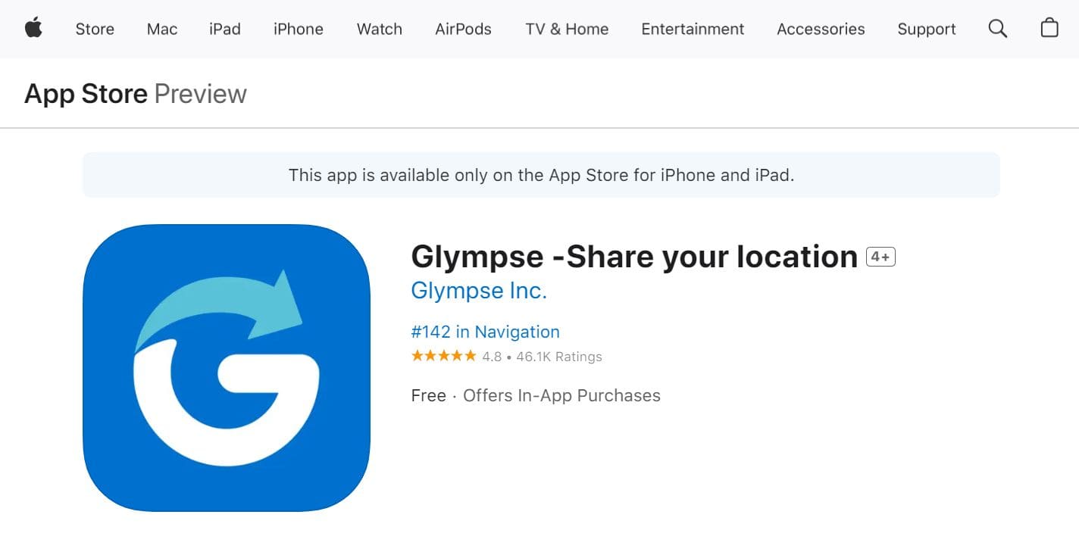1079x552 pixels.
Task: Open the Accessories menu item
Action: coord(821,29)
